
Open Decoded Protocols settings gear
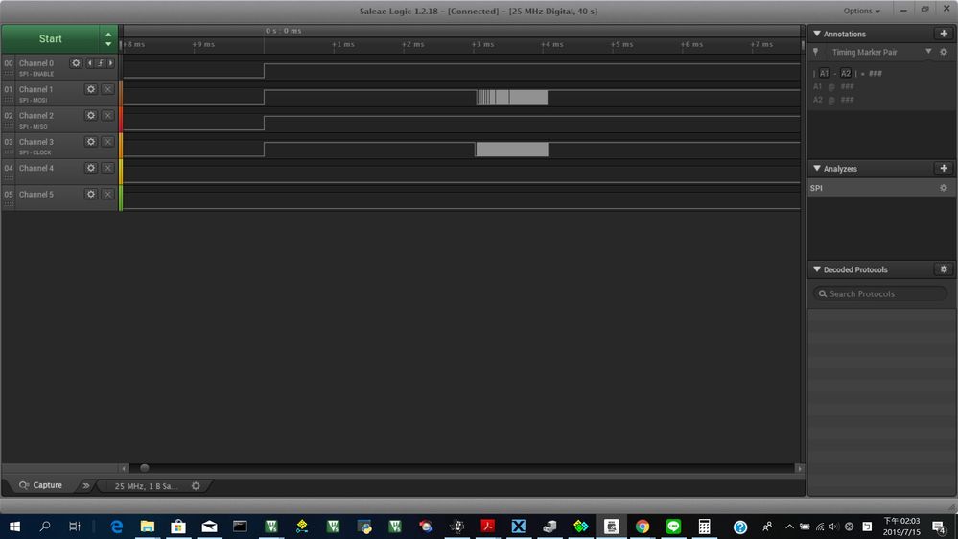pos(944,269)
